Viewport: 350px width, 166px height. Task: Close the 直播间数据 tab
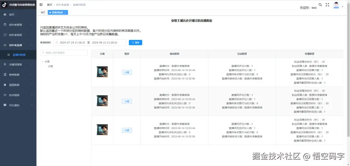coord(65,13)
